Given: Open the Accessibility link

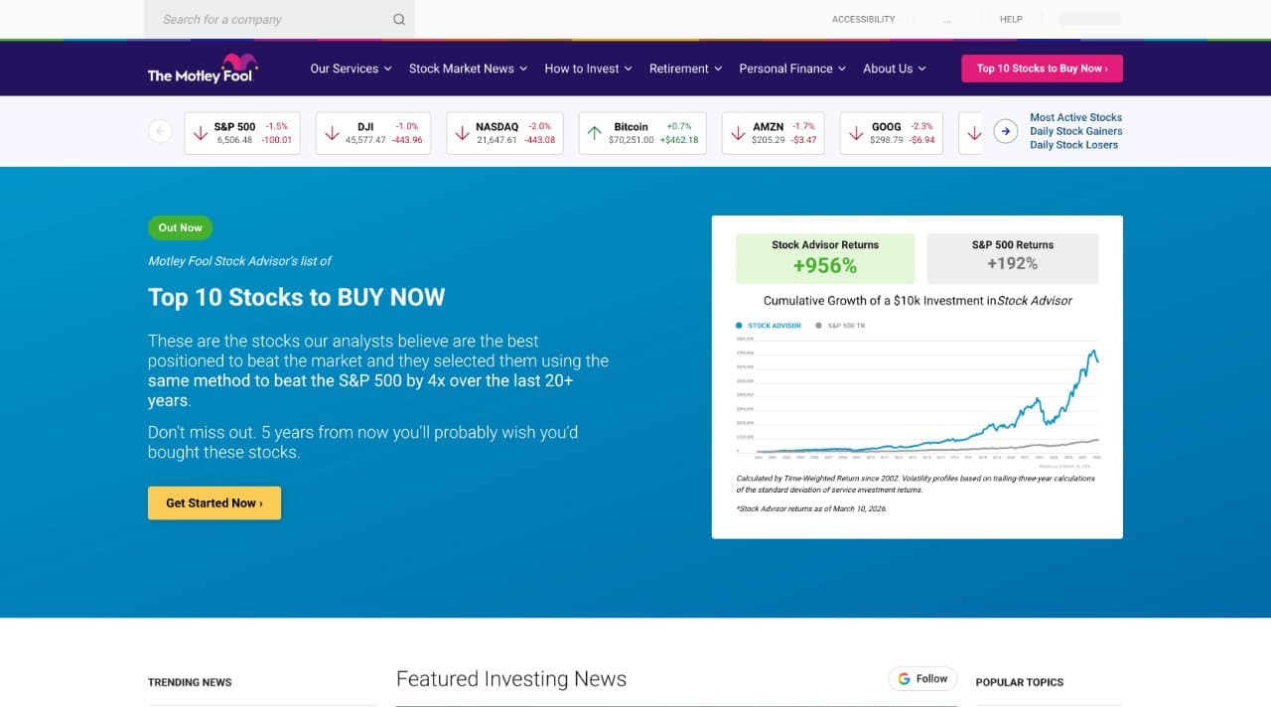Looking at the screenshot, I should coord(863,19).
